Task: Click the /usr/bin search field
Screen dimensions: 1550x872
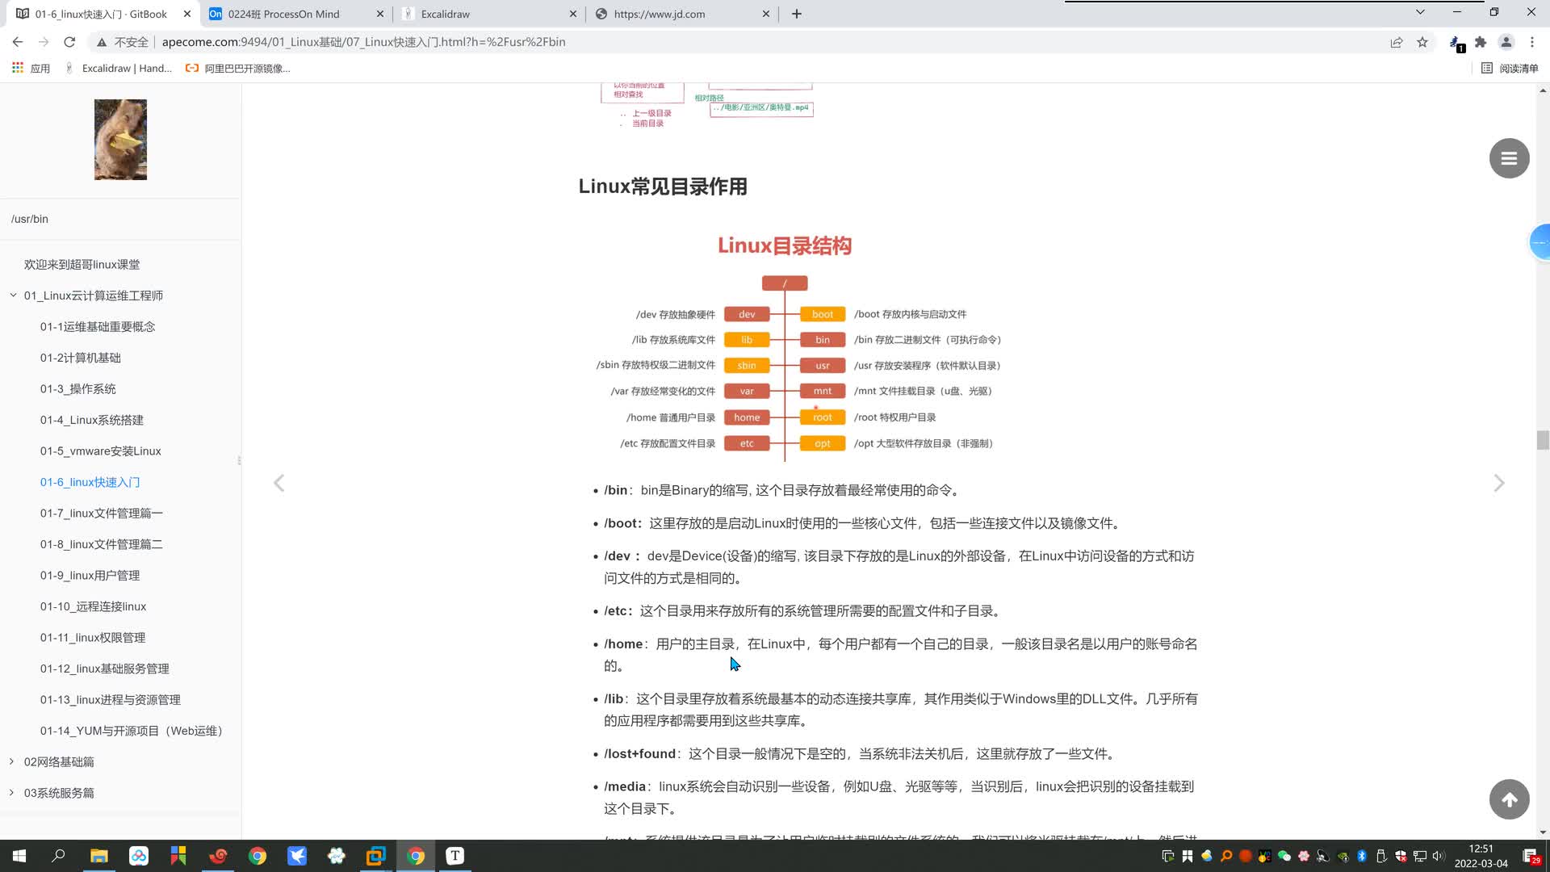Action: point(120,219)
